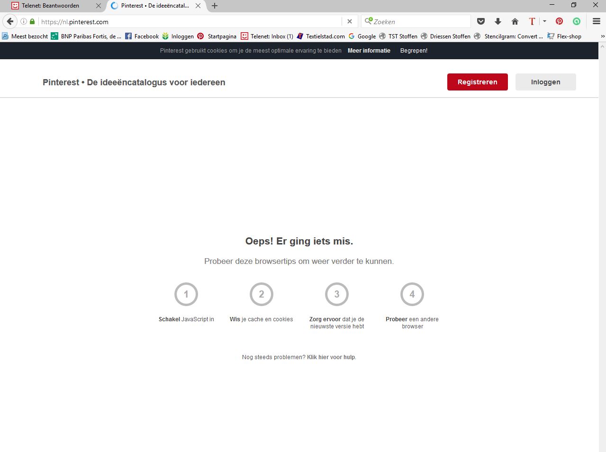Click the Meer informatie cookie link
606x452 pixels.
coord(369,51)
